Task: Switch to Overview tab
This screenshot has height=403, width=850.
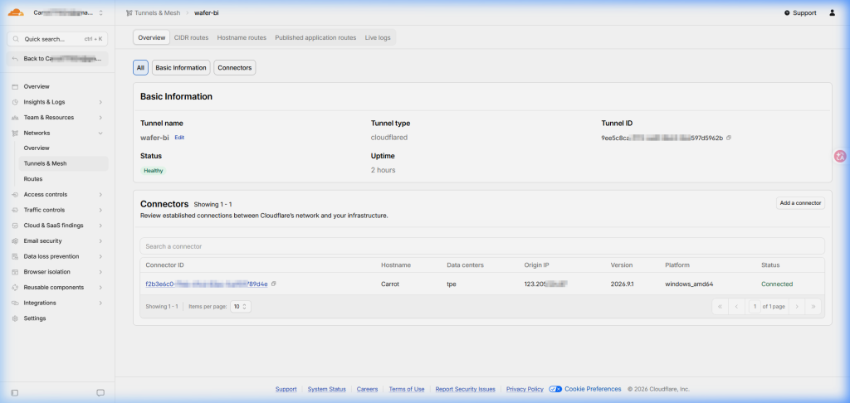Action: pos(151,37)
